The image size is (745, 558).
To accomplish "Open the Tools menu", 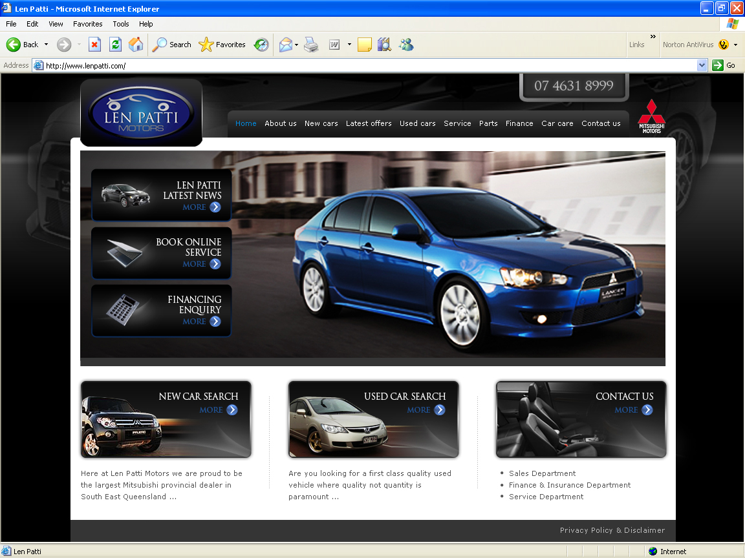I will click(121, 24).
